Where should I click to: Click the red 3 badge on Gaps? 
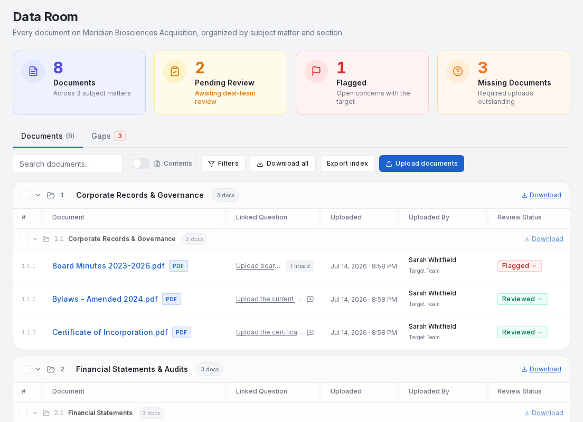click(120, 136)
